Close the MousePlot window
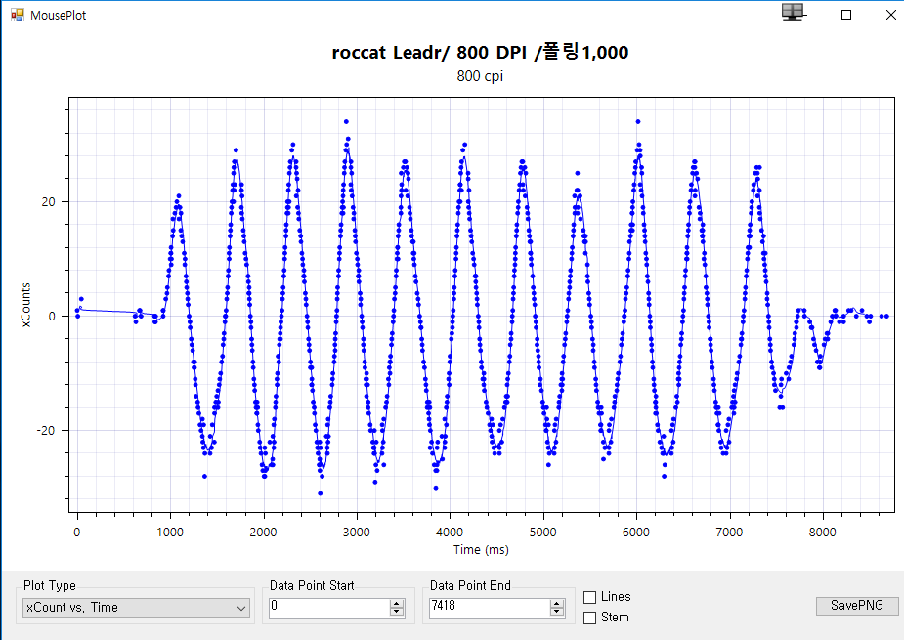904x640 pixels. click(x=890, y=15)
